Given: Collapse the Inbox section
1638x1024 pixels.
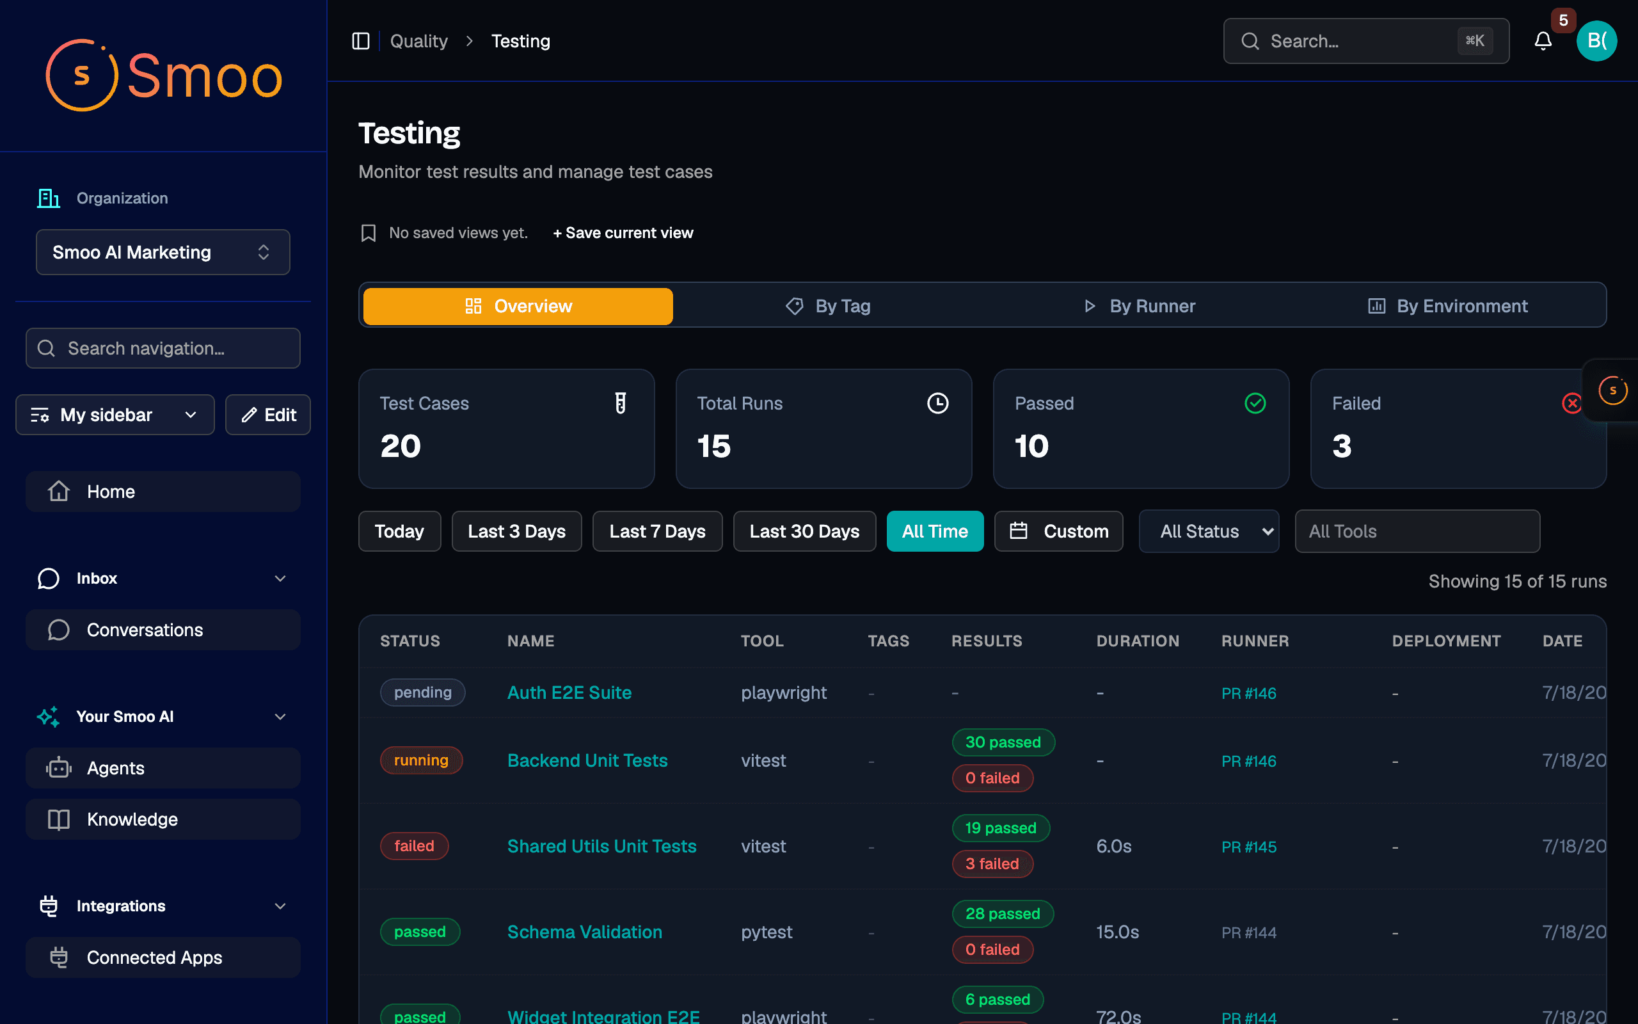Looking at the screenshot, I should pos(163,579).
